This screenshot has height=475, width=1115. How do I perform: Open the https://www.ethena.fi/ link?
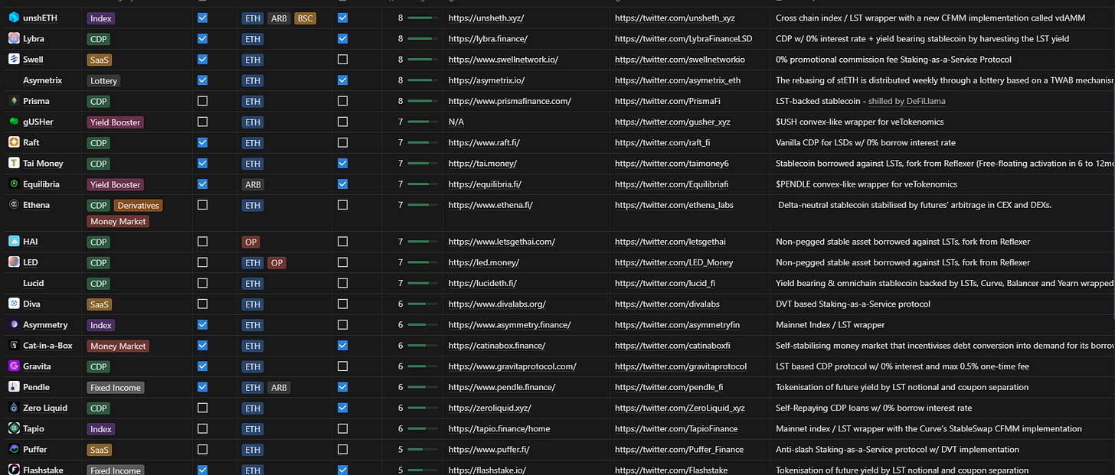(491, 205)
